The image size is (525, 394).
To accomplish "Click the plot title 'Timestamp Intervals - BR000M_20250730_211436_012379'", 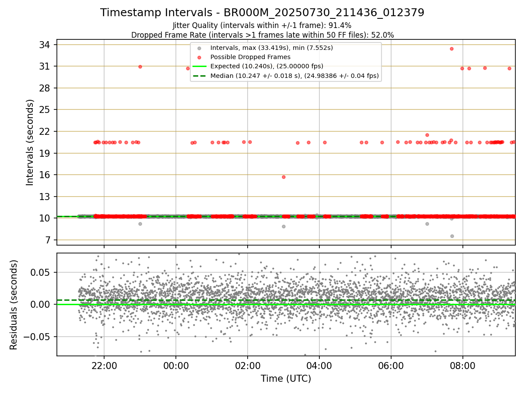I will tap(262, 13).
